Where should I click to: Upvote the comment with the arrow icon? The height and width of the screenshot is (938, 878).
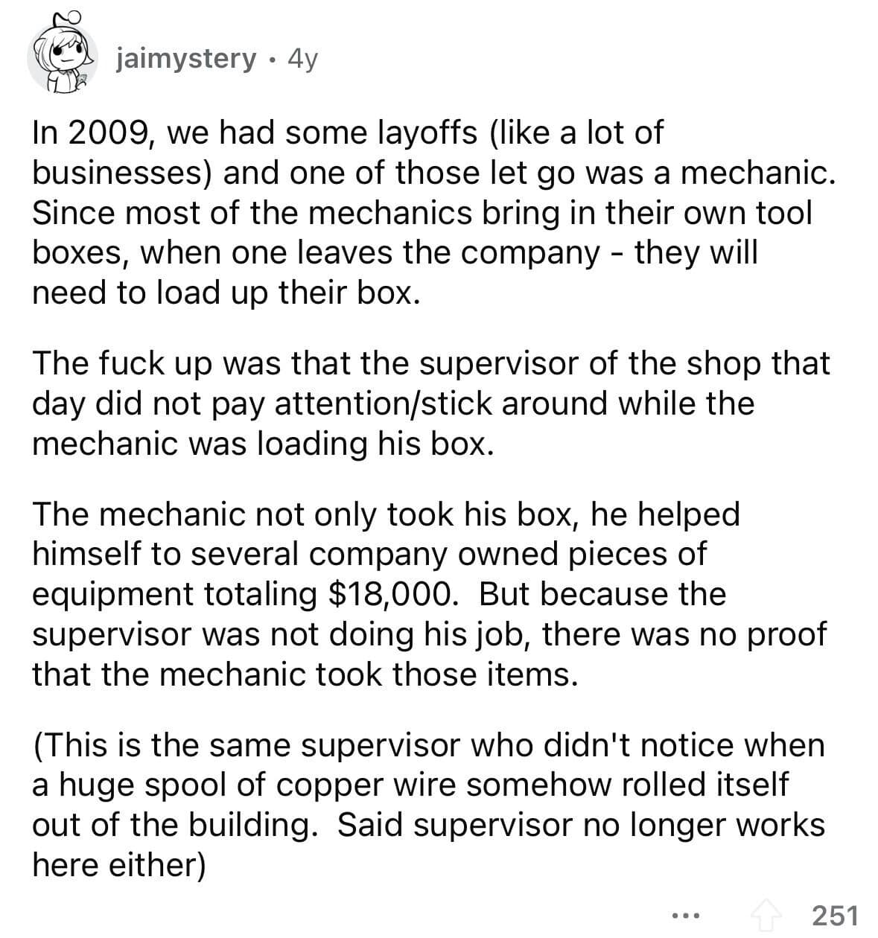pyautogui.click(x=772, y=913)
